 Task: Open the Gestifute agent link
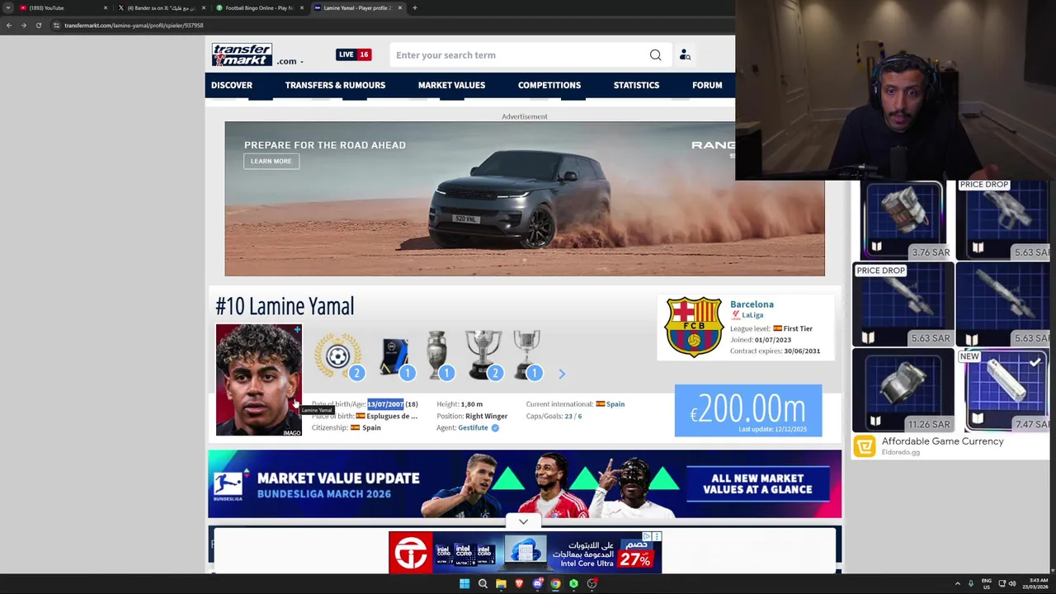(x=473, y=427)
